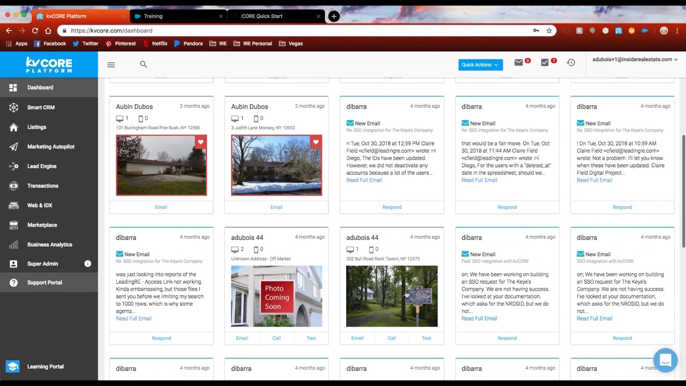
Task: Open the Learning Portal graduation cap icon
Action: [13, 367]
